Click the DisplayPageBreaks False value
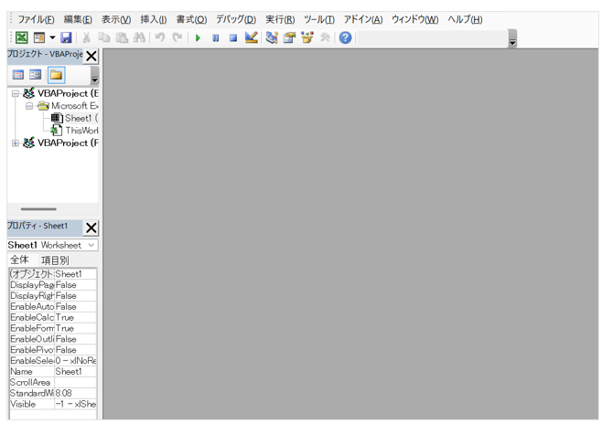This screenshot has height=424, width=602. coord(75,285)
